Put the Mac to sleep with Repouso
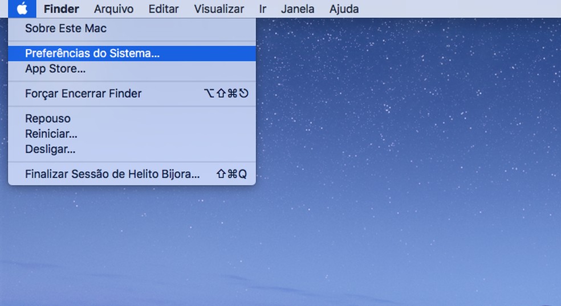This screenshot has width=561, height=306. tap(132, 118)
